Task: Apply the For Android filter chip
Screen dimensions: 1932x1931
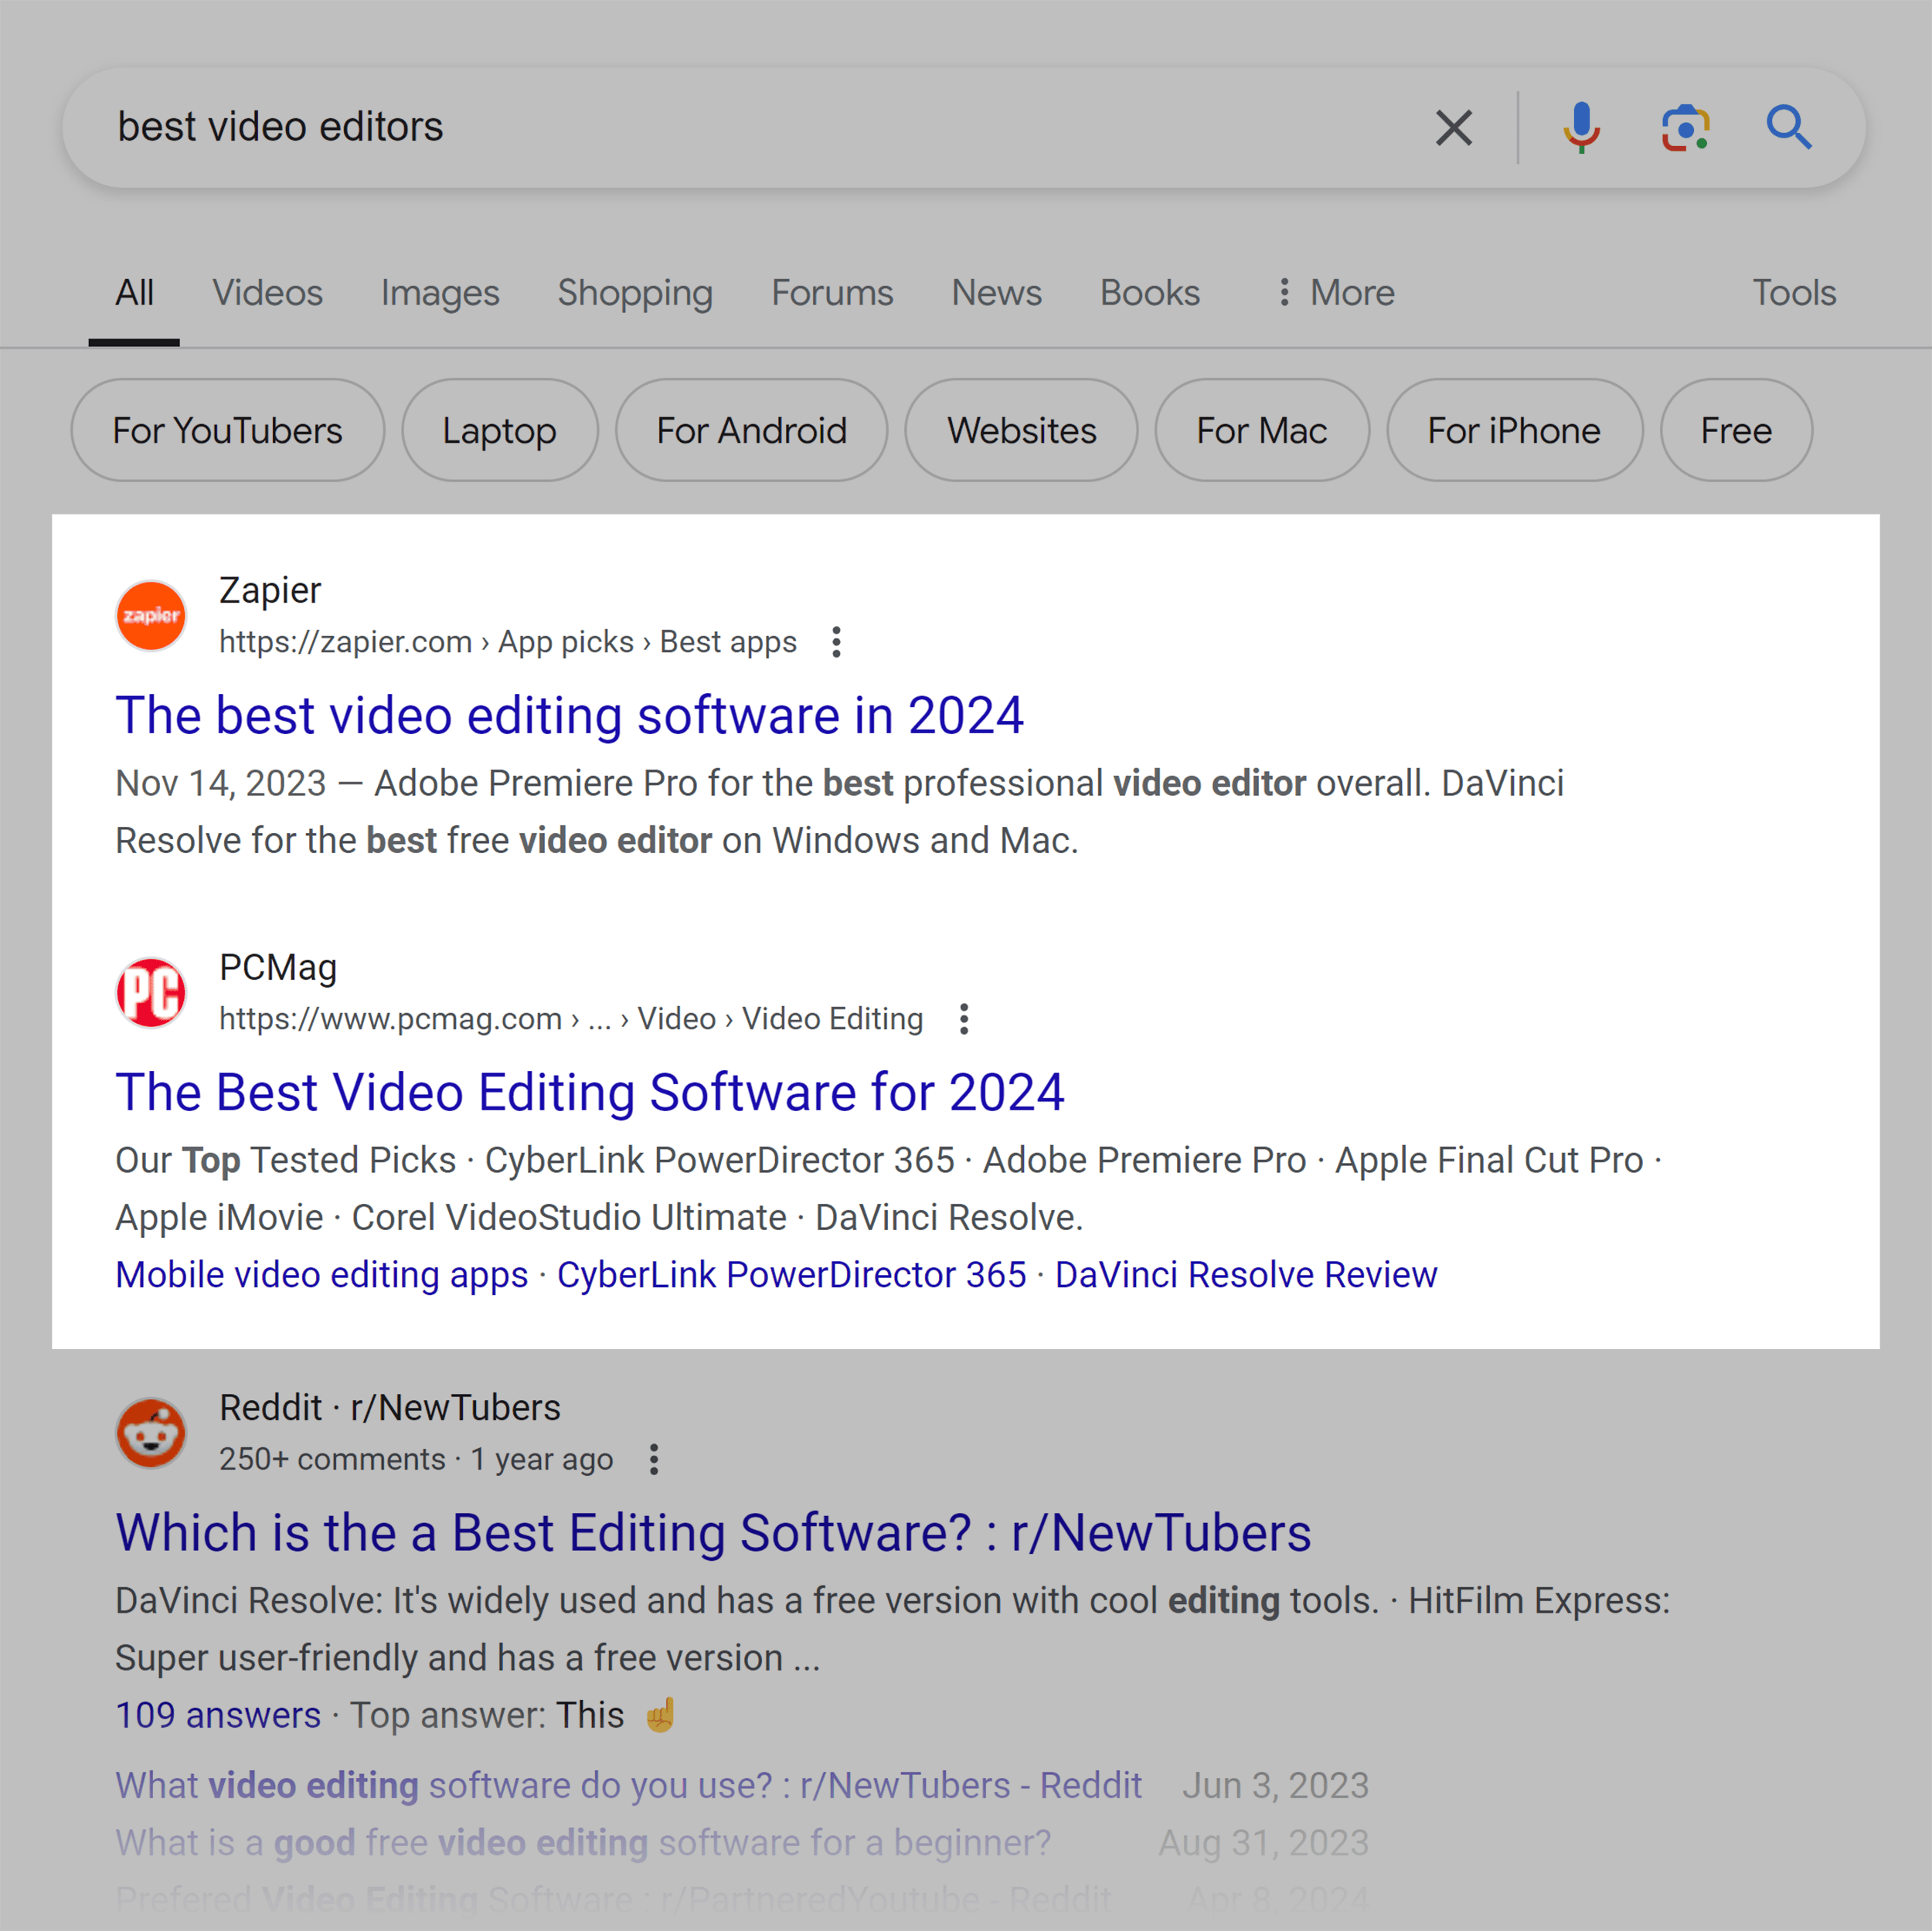Action: point(752,430)
